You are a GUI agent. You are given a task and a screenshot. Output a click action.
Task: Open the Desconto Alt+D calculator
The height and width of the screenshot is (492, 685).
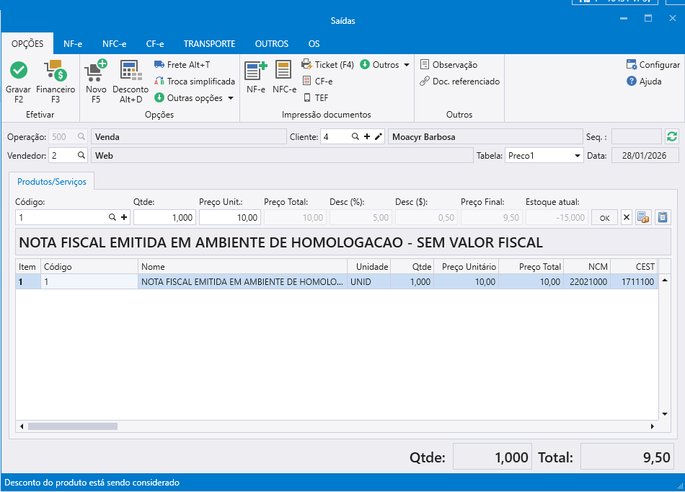click(131, 71)
